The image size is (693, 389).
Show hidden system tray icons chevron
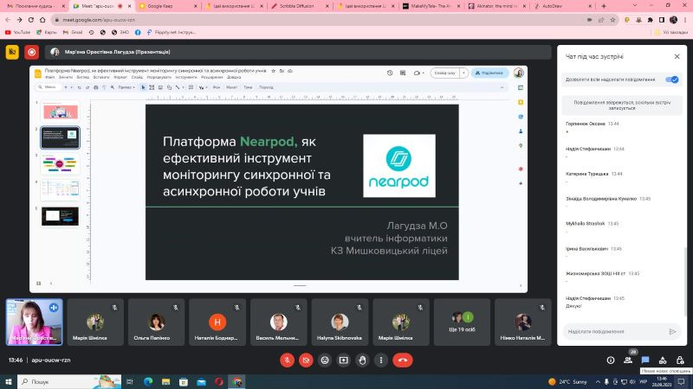(598, 381)
